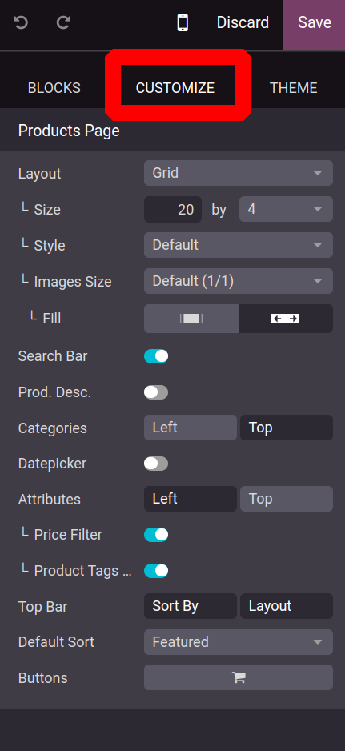Turn on the Datepicker toggle
345x751 pixels.
point(156,464)
